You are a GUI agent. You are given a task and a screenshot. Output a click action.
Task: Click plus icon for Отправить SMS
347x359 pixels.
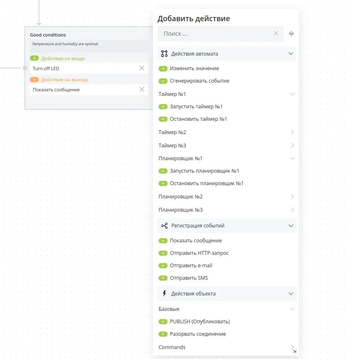click(x=163, y=278)
